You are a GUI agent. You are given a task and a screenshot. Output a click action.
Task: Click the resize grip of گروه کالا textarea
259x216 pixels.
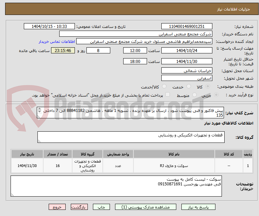(x=39, y=141)
